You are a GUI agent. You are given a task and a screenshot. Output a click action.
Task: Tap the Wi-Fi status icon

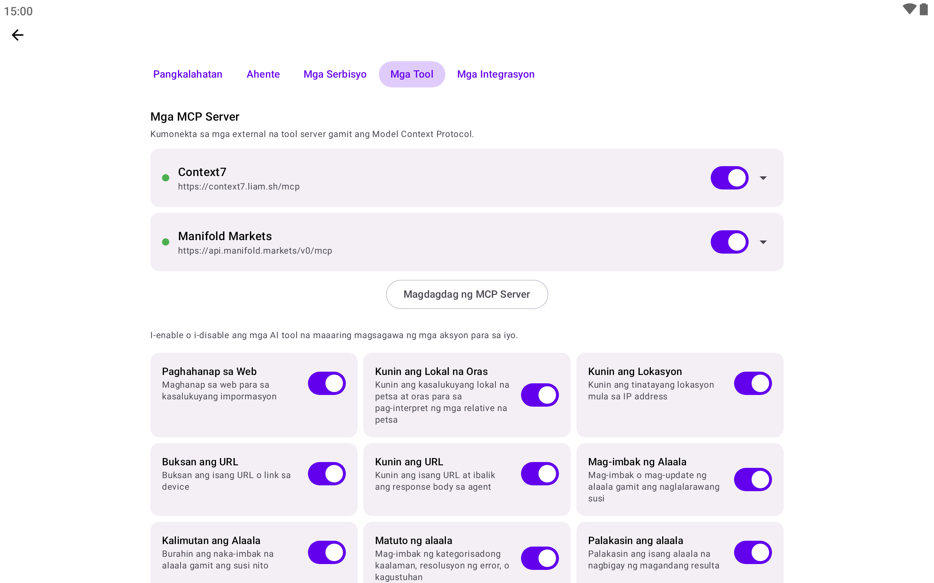[909, 9]
